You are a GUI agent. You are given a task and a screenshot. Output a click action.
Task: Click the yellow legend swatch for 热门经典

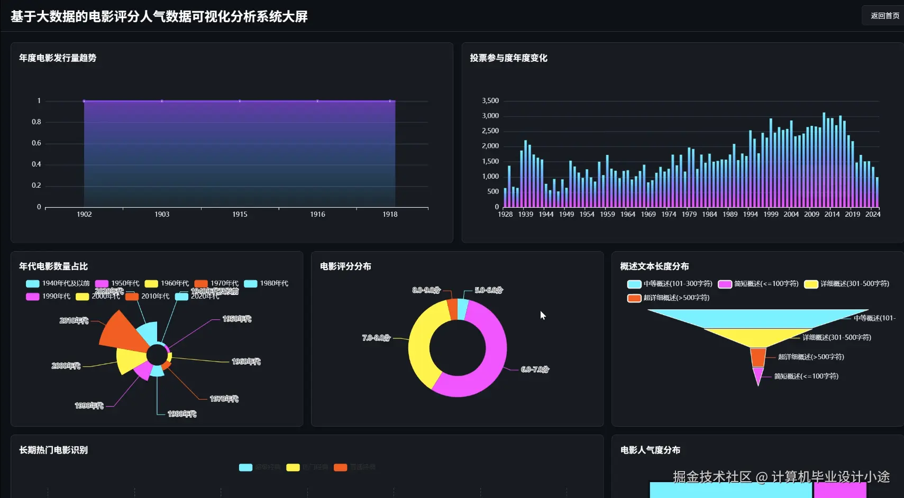(x=293, y=467)
